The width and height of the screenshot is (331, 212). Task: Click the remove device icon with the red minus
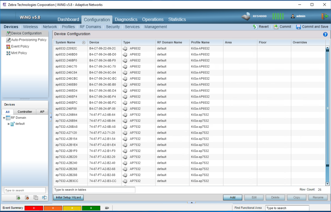27,198
